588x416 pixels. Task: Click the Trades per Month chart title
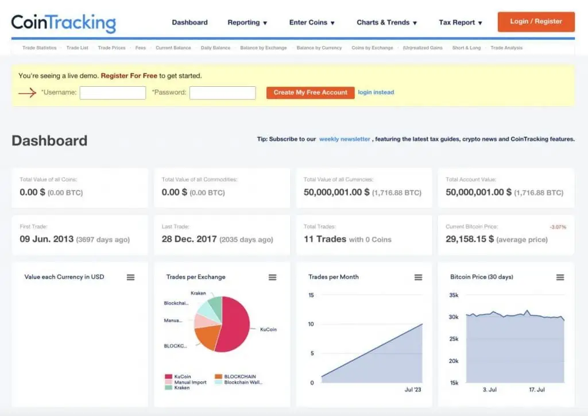tap(334, 277)
